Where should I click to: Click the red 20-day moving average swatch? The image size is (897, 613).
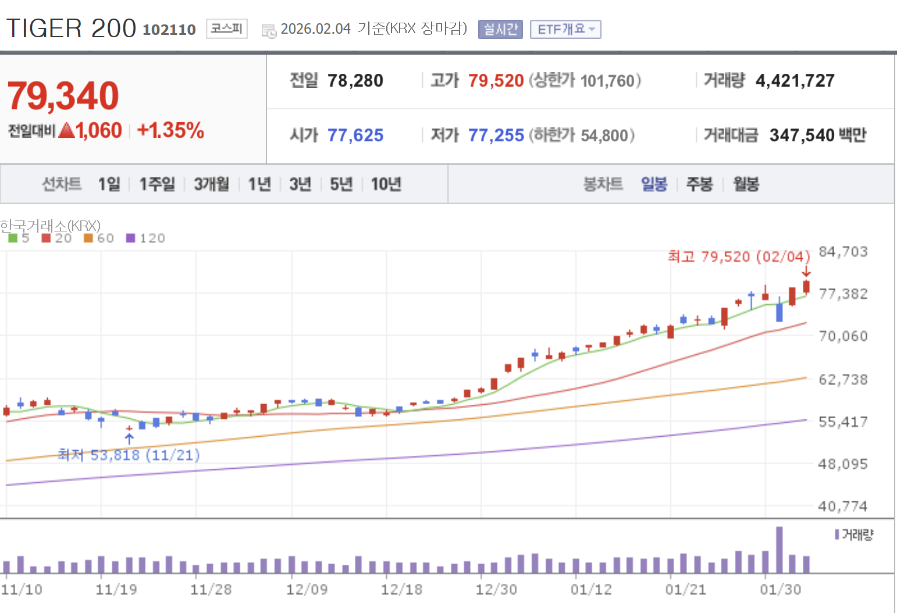tap(46, 238)
